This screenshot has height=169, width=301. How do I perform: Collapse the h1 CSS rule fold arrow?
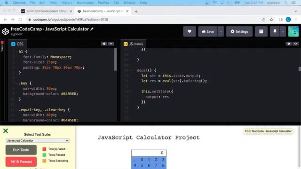pos(16,52)
